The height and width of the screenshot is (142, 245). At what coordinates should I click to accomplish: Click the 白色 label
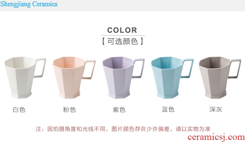coord(19,110)
